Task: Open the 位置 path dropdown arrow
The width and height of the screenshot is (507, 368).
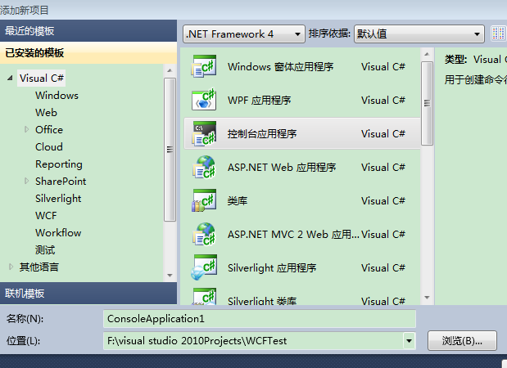Action: (409, 341)
